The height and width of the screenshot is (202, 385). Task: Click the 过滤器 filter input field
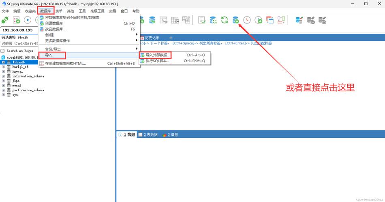coord(19,44)
